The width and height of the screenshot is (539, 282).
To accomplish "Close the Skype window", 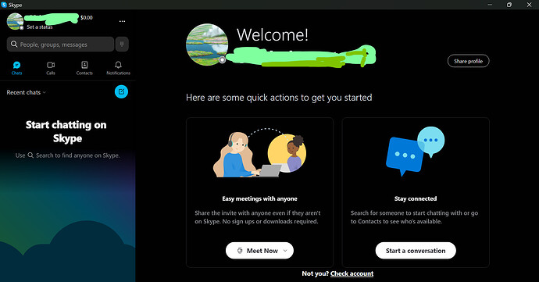I will [x=529, y=5].
